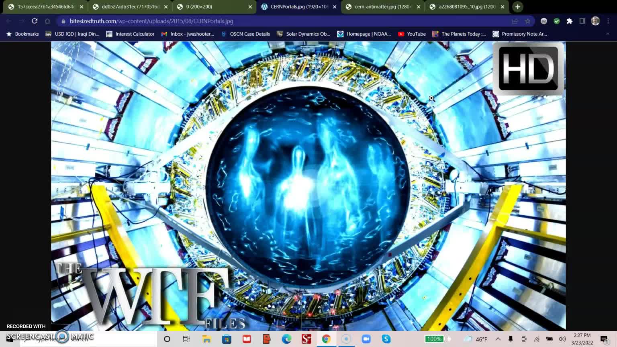The image size is (617, 347).
Task: Open Zoom from the taskbar
Action: coord(366,339)
